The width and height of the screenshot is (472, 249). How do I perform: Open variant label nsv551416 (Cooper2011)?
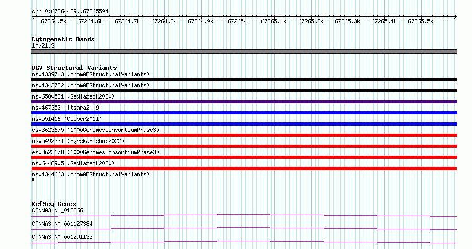67,119
